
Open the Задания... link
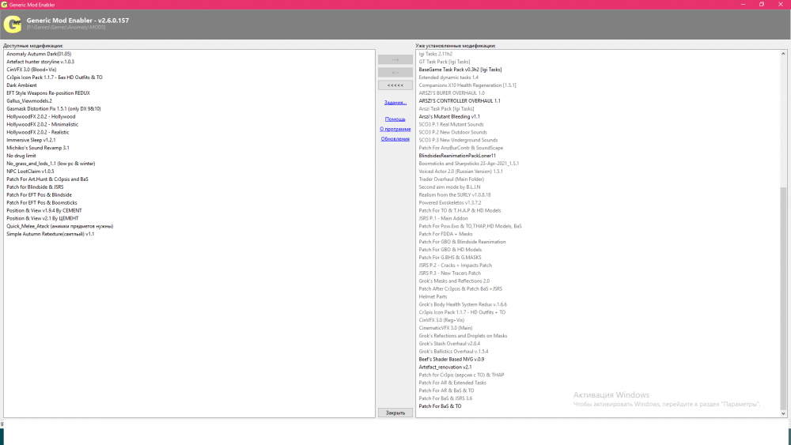point(395,103)
